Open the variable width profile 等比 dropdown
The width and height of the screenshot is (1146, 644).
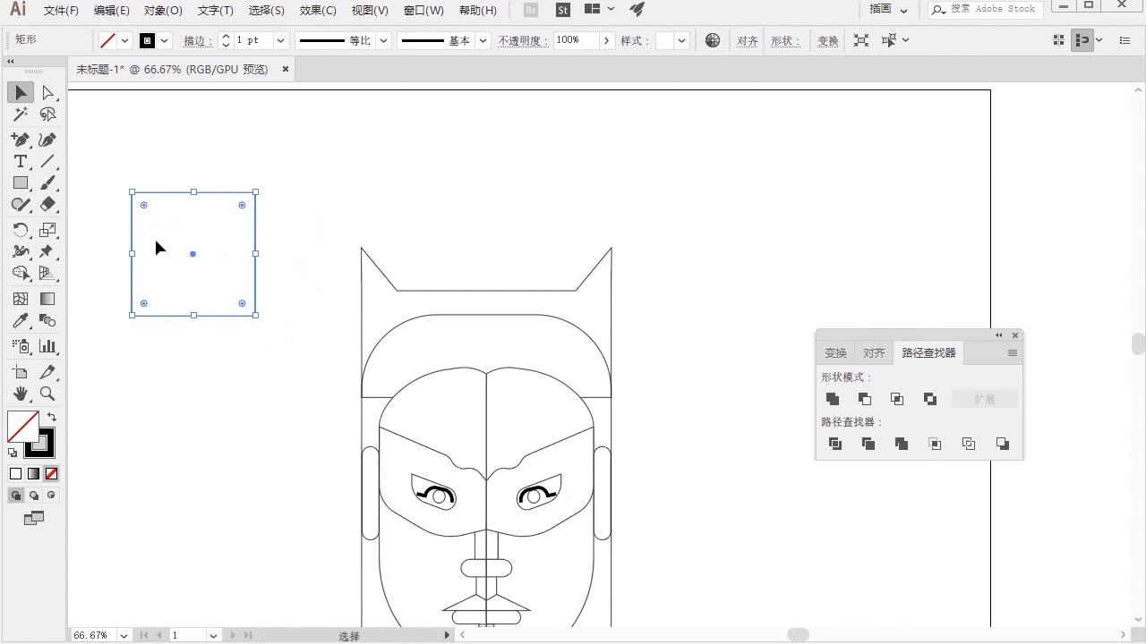(383, 40)
